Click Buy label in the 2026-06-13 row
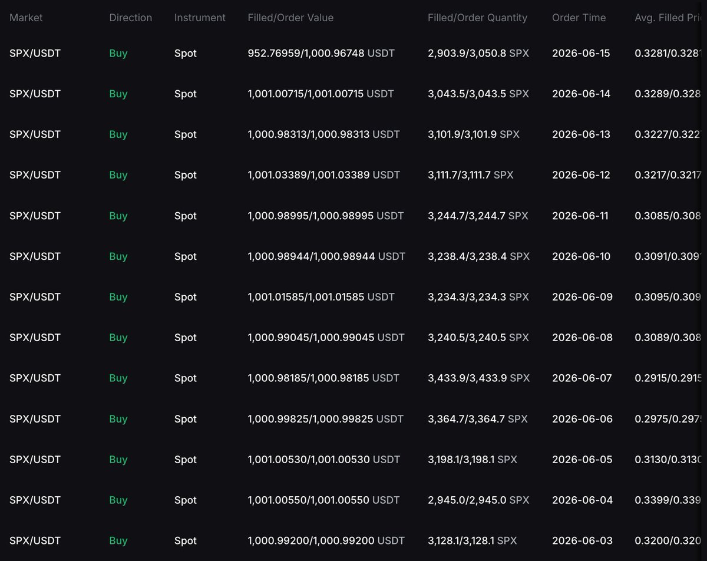Viewport: 707px width, 561px height. [118, 134]
